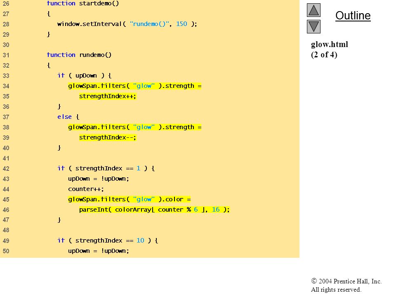
Task: Click "if ( strengthIndex == 10 ) {" line
Action: coord(108,240)
